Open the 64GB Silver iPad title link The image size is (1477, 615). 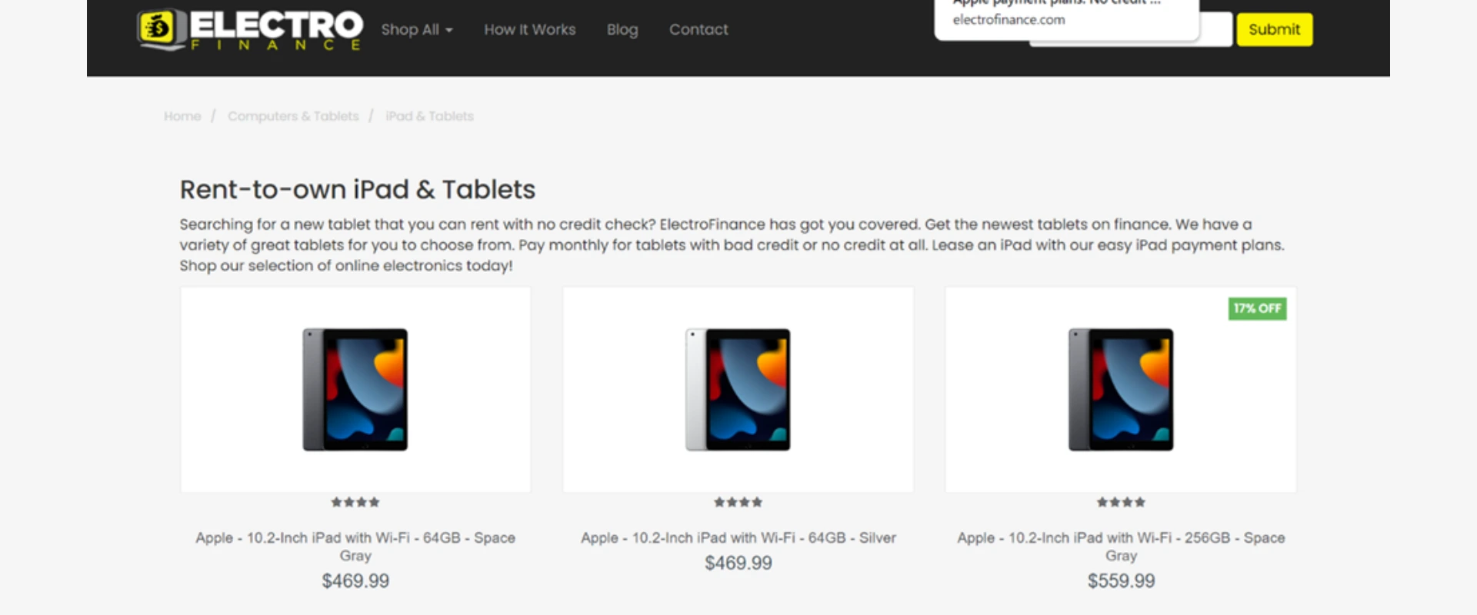738,537
